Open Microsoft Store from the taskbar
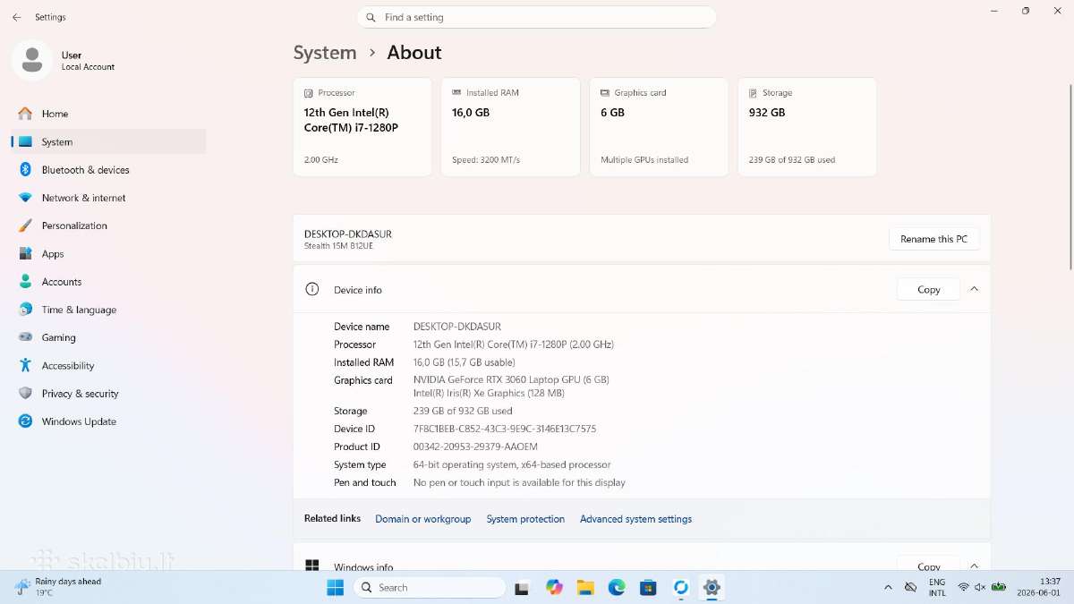Image resolution: width=1074 pixels, height=604 pixels. (649, 587)
